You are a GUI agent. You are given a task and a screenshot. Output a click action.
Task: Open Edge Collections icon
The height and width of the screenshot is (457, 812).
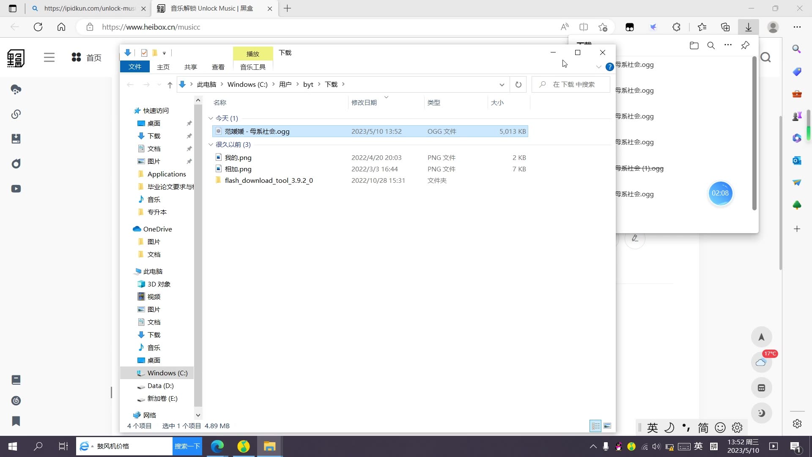(x=726, y=27)
